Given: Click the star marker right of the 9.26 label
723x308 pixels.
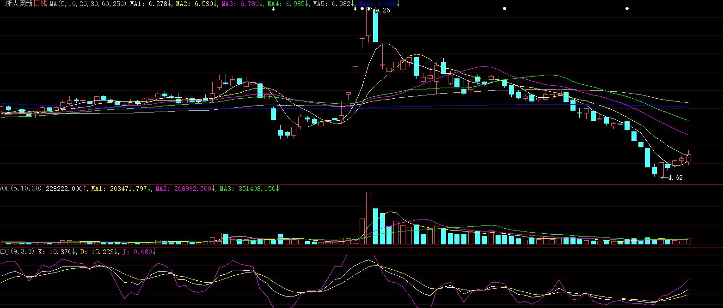Looking at the screenshot, I should click(505, 9).
